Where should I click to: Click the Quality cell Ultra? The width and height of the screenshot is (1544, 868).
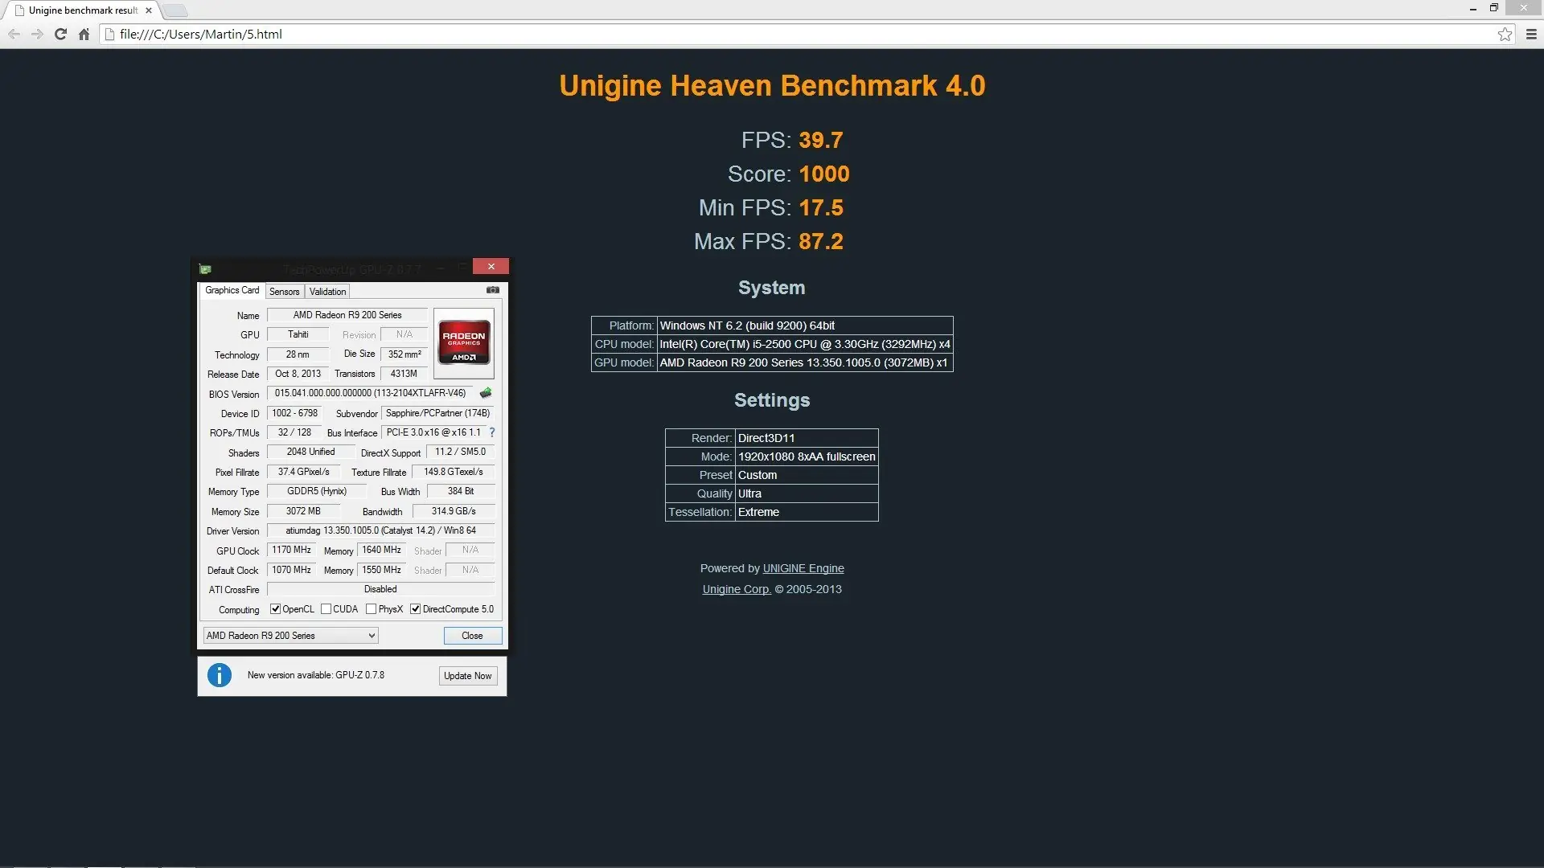807,493
